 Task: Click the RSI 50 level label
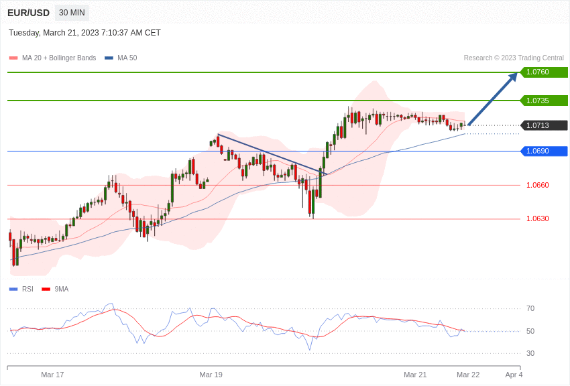tap(530, 331)
